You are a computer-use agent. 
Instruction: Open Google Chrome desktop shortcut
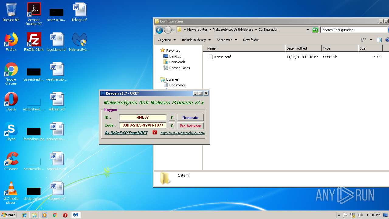[x=11, y=74]
